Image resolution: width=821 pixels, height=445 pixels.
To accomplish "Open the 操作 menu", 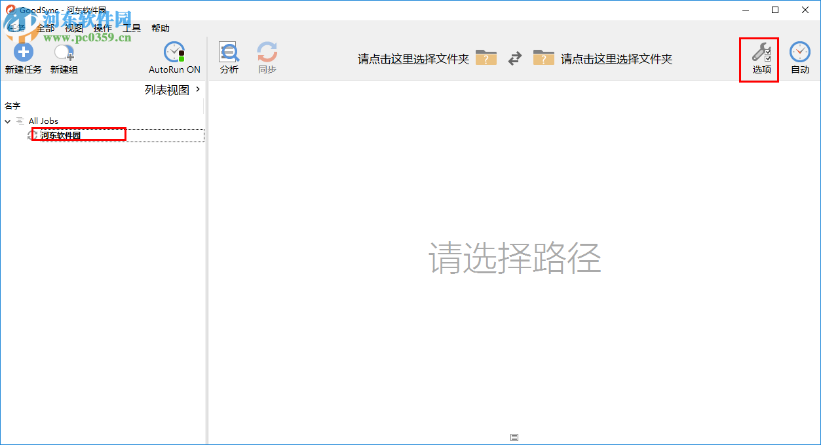I will (x=103, y=28).
